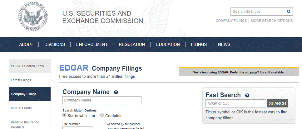This screenshot has width=302, height=129.
Task: Open the REGULATION menu
Action: tap(132, 44)
